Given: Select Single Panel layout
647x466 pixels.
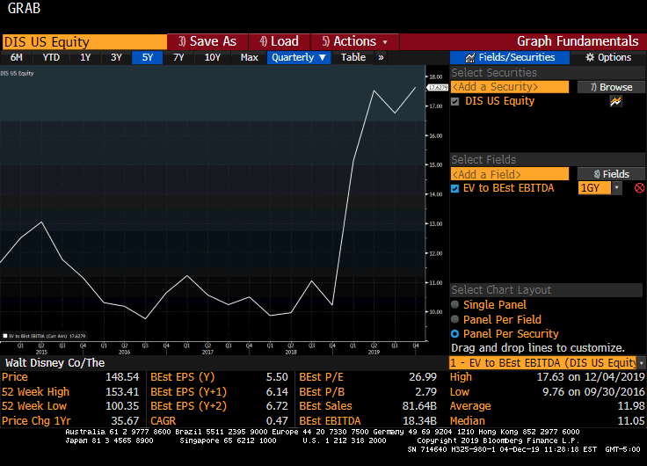Looking at the screenshot, I should click(455, 304).
